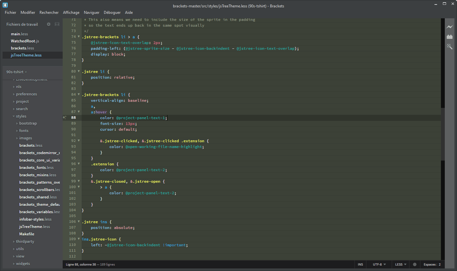
Task: Collapse the .jstree-brackets block at line 84
Action: (79, 94)
